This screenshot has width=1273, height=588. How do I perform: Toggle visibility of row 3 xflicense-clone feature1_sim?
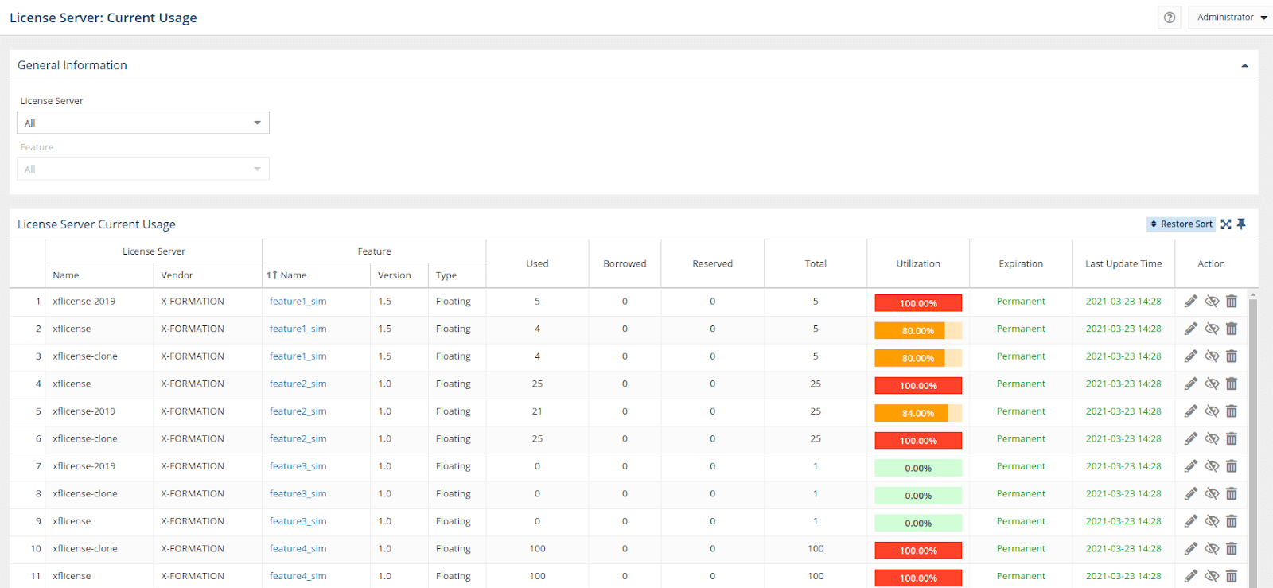tap(1212, 356)
